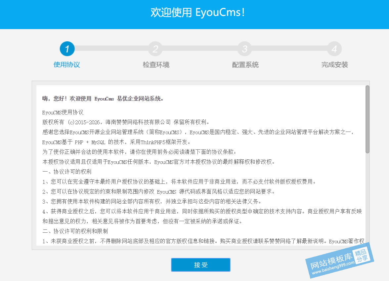Click the 接受 accept button
This screenshot has width=389, height=281.
coord(200,264)
